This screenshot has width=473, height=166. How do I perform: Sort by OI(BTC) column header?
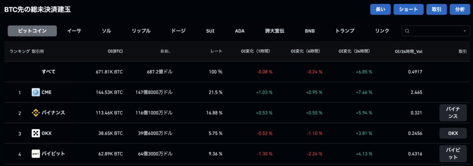coord(115,52)
